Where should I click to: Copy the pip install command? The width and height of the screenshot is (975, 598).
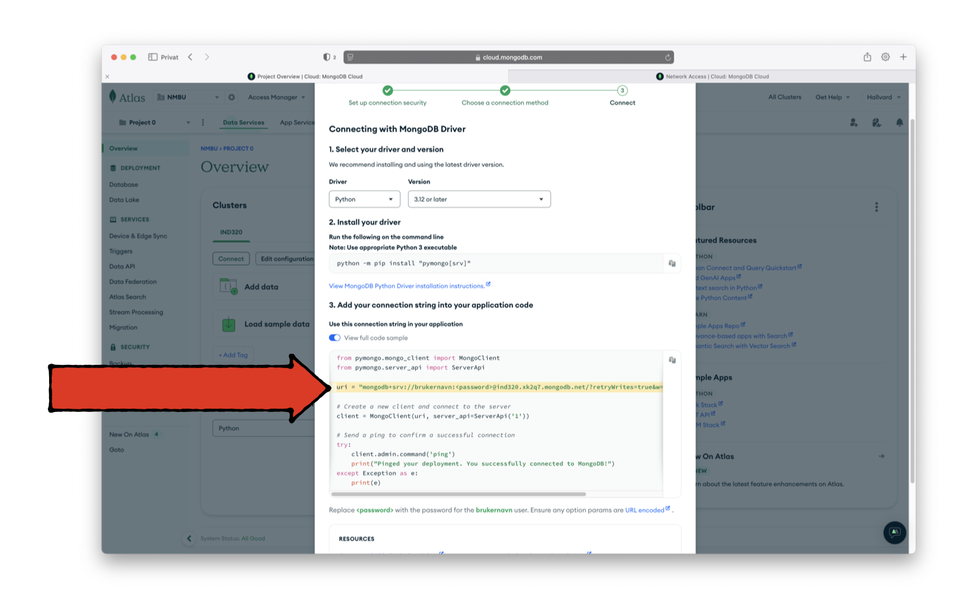point(672,263)
